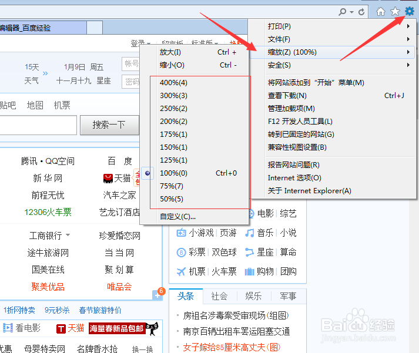Set zoom to 150%(1)
This screenshot has width=419, height=353.
pos(195,147)
